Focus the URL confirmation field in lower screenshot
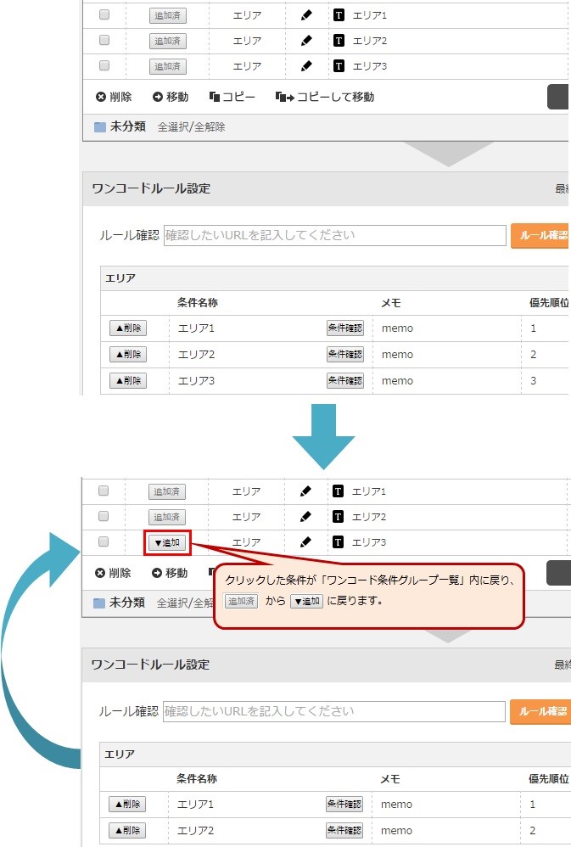 (x=333, y=711)
